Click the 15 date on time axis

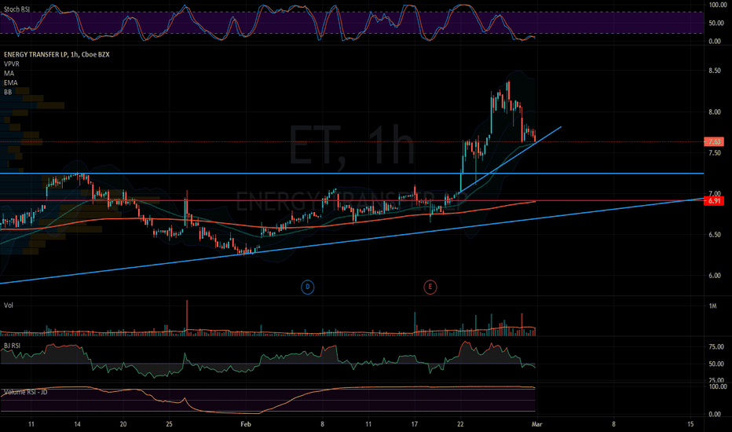[690, 424]
